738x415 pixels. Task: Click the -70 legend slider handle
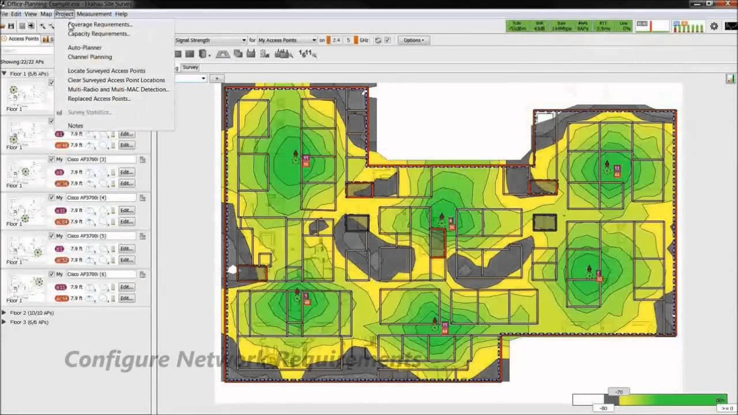coord(619,392)
